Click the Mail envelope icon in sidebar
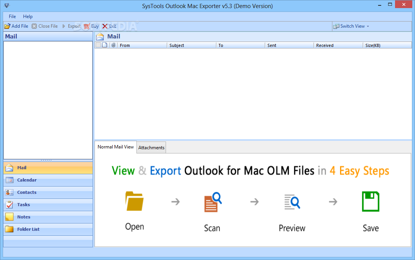The width and height of the screenshot is (415, 260). 9,168
